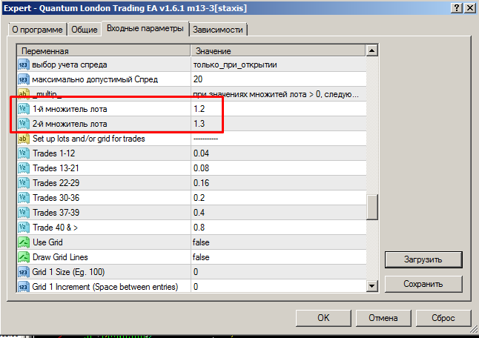Click the value 0.16 for Trades 22-29
Image resolution: width=479 pixels, height=338 pixels.
pos(202,183)
